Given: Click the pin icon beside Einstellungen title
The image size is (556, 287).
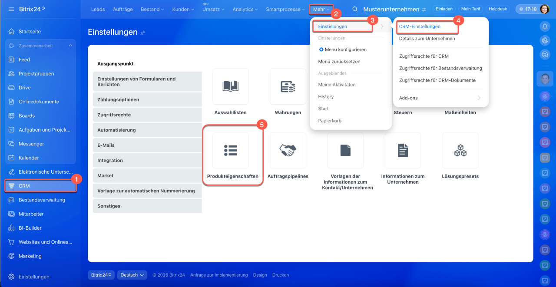Looking at the screenshot, I should tap(143, 33).
